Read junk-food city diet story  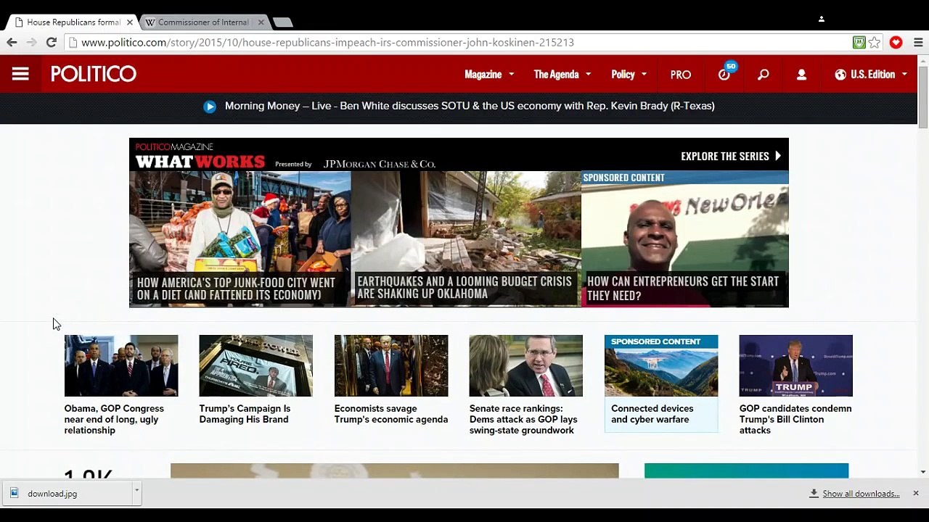click(236, 289)
